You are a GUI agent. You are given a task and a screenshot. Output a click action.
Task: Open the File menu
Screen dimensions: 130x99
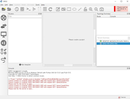coord(2,5)
